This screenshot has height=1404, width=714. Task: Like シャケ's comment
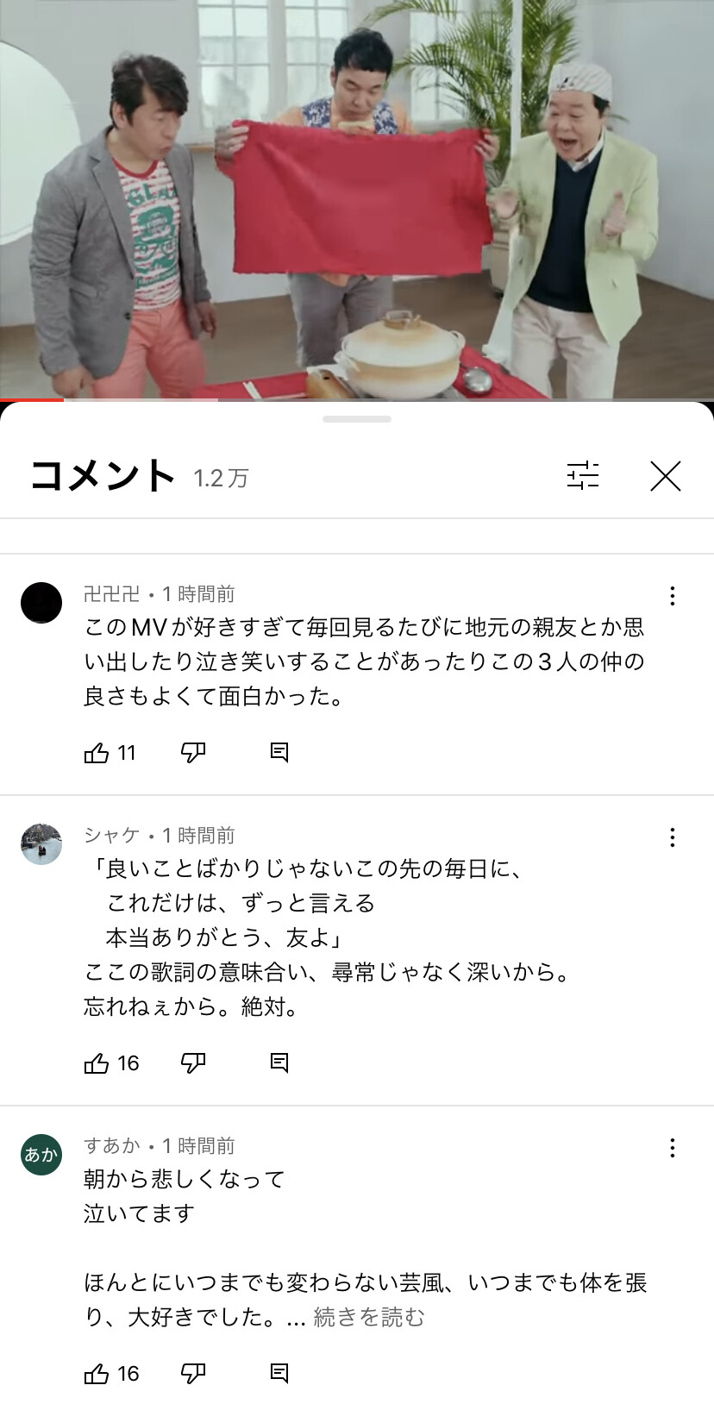(x=97, y=1063)
